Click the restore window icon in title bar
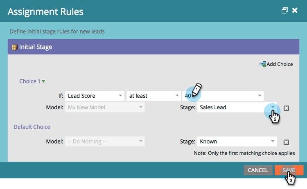This screenshot has width=307, height=189. [x=285, y=11]
